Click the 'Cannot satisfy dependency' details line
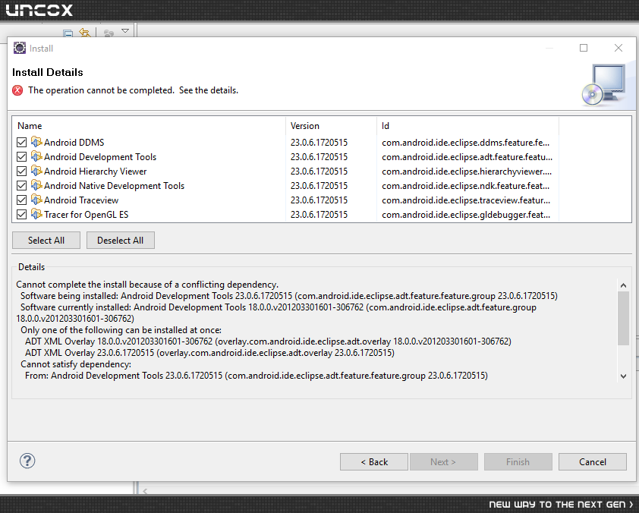This screenshot has height=513, width=639. 76,364
